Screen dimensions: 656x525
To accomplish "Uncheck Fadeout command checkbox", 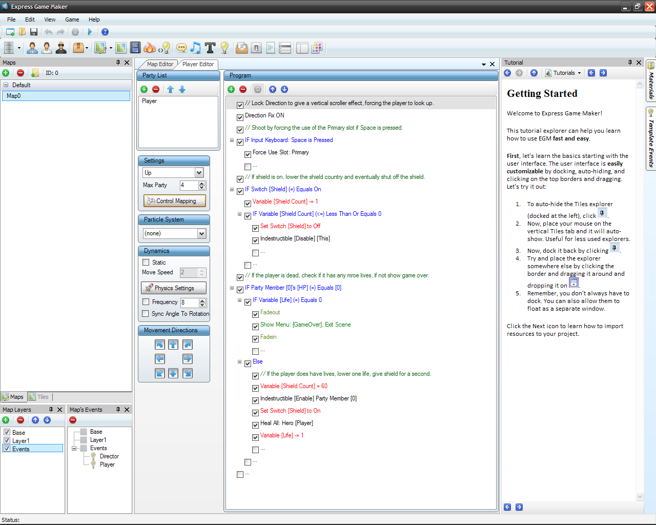I will tap(255, 314).
